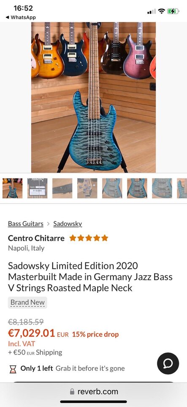Tap the reverb.com address bar

click(94, 392)
